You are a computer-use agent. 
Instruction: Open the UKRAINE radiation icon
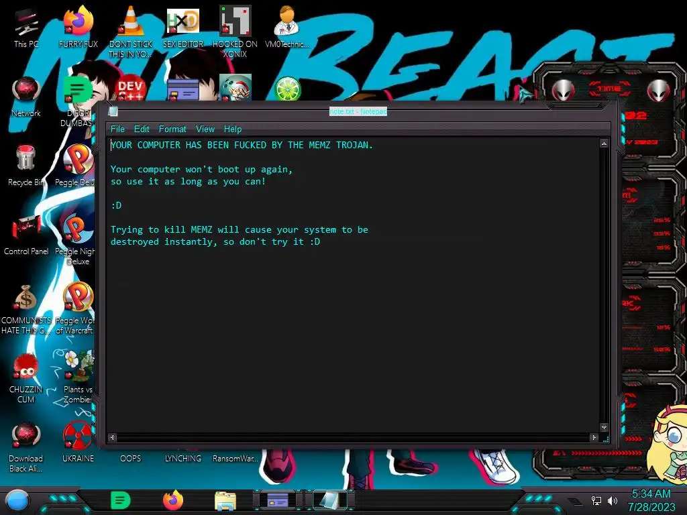click(78, 443)
